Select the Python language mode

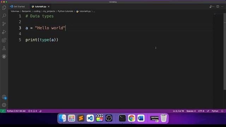(x=215, y=111)
